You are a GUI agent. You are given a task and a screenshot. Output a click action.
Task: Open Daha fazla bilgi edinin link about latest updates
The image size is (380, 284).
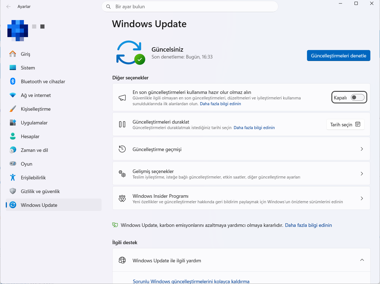pyautogui.click(x=220, y=104)
